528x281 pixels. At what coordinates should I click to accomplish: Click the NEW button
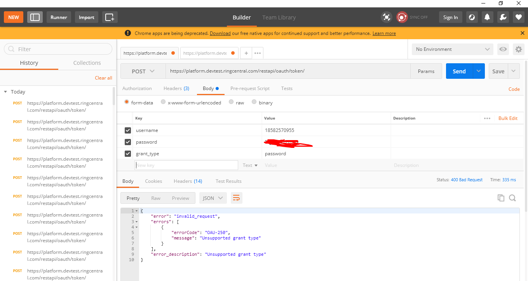(14, 17)
